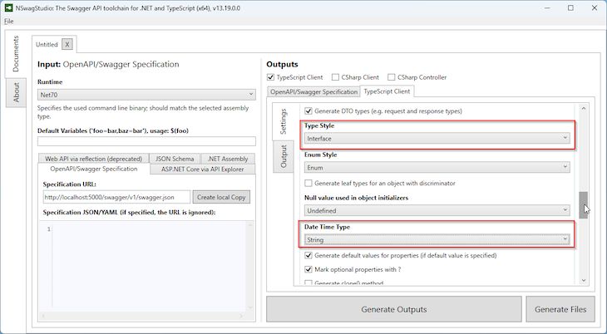Minimize the NSwagStudio window
607x334 pixels.
(x=547, y=7)
